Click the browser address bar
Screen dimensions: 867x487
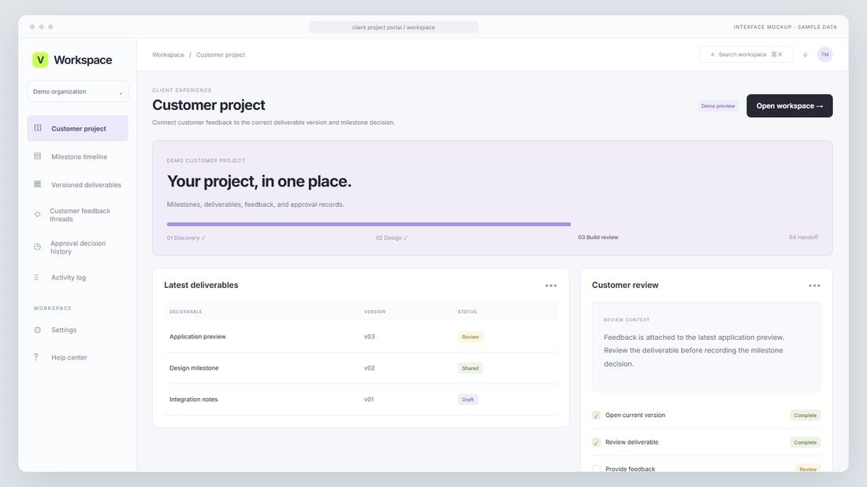pos(393,27)
